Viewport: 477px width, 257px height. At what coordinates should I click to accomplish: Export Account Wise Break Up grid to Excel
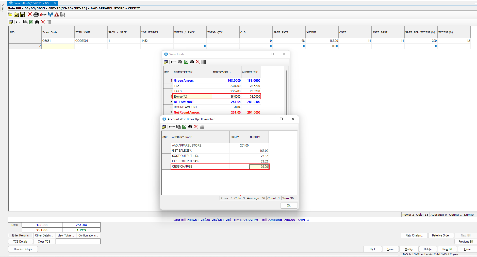(x=184, y=127)
